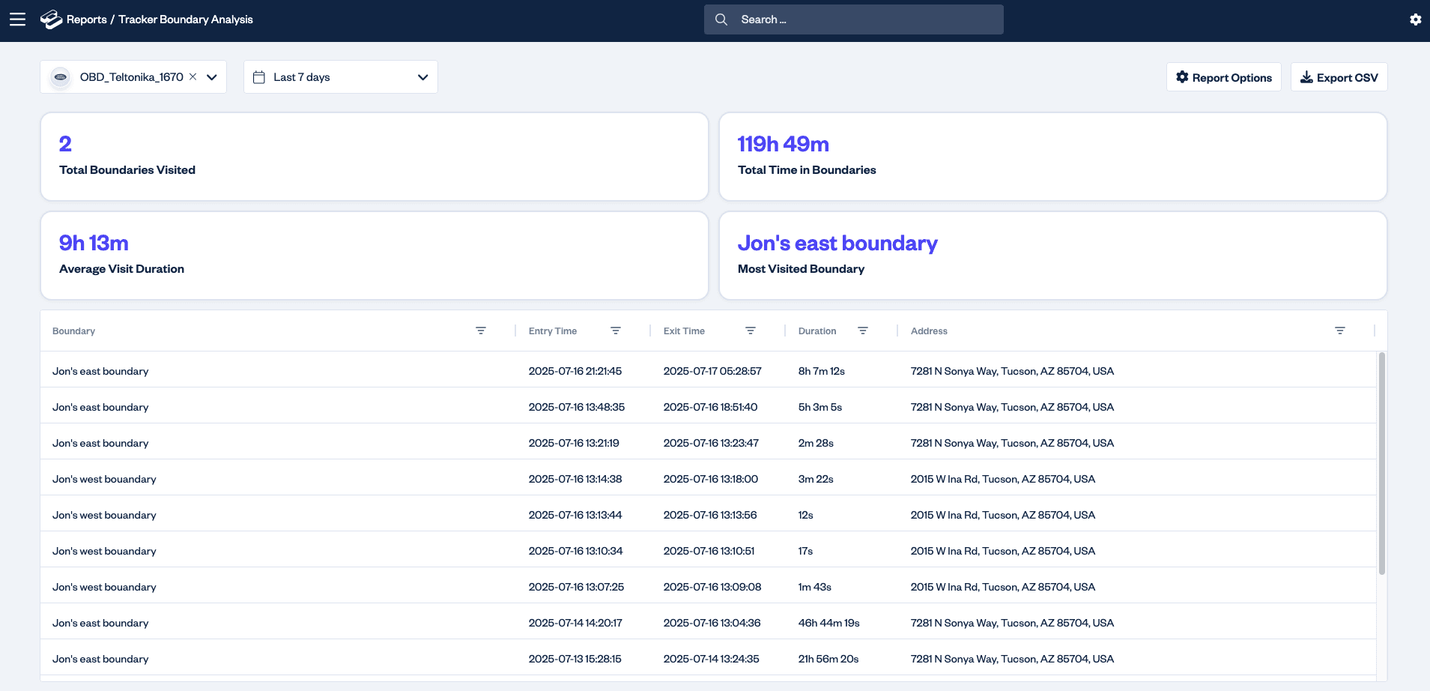Open the Address column filter

[1340, 331]
